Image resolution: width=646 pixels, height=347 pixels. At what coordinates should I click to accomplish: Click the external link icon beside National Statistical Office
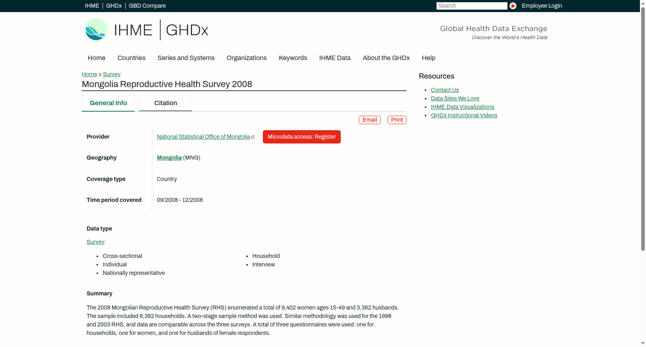coord(253,137)
